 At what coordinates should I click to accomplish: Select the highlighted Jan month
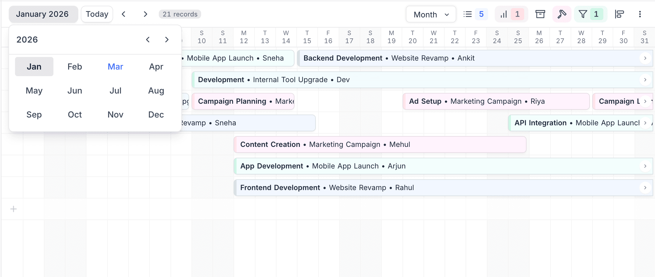tap(34, 66)
